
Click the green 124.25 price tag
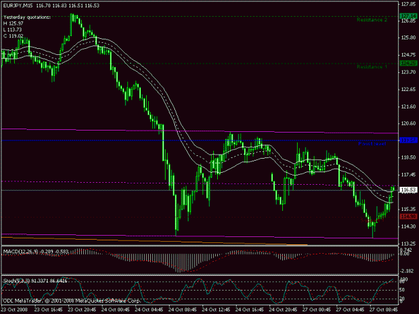click(x=408, y=63)
